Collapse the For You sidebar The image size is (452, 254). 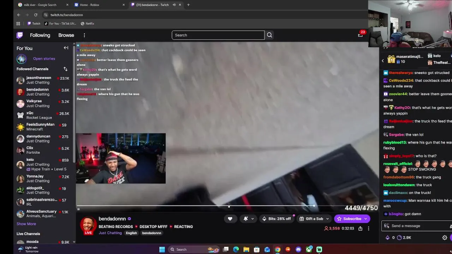66,48
